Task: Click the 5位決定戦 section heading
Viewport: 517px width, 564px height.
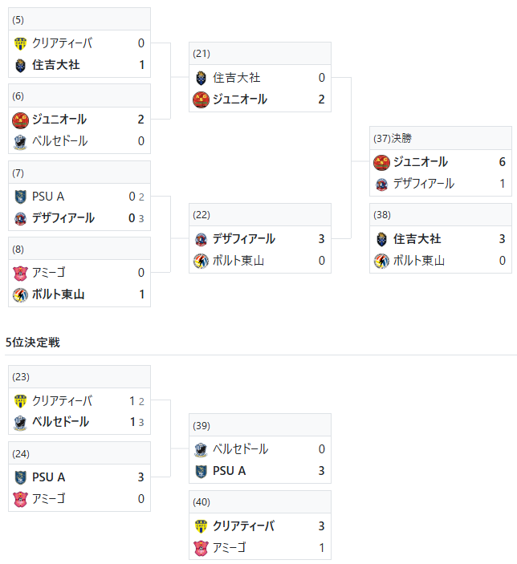Action: (x=32, y=342)
